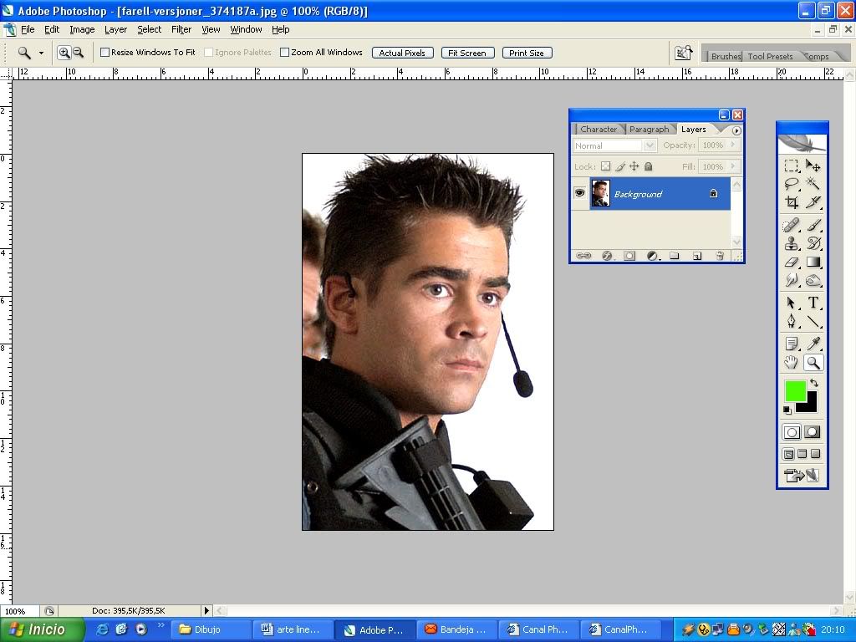Select the Move tool
This screenshot has height=642, width=856.
click(813, 166)
